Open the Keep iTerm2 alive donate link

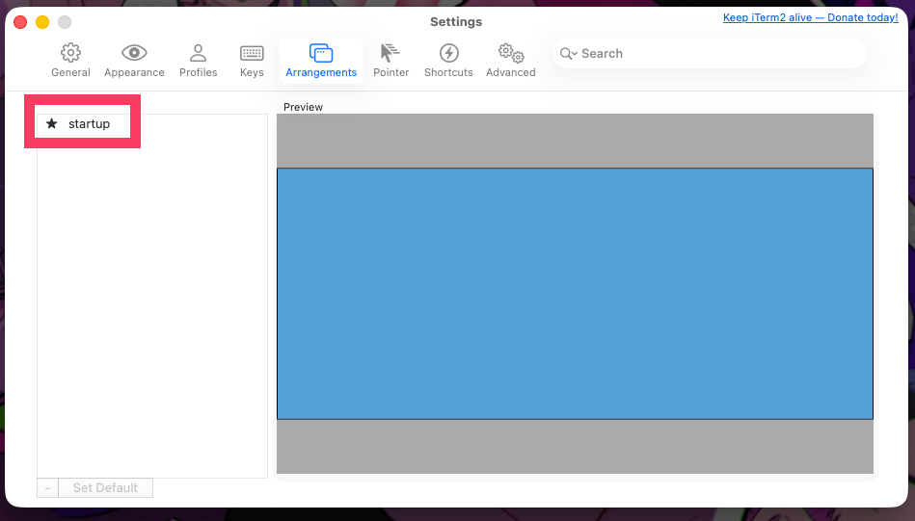pyautogui.click(x=811, y=17)
